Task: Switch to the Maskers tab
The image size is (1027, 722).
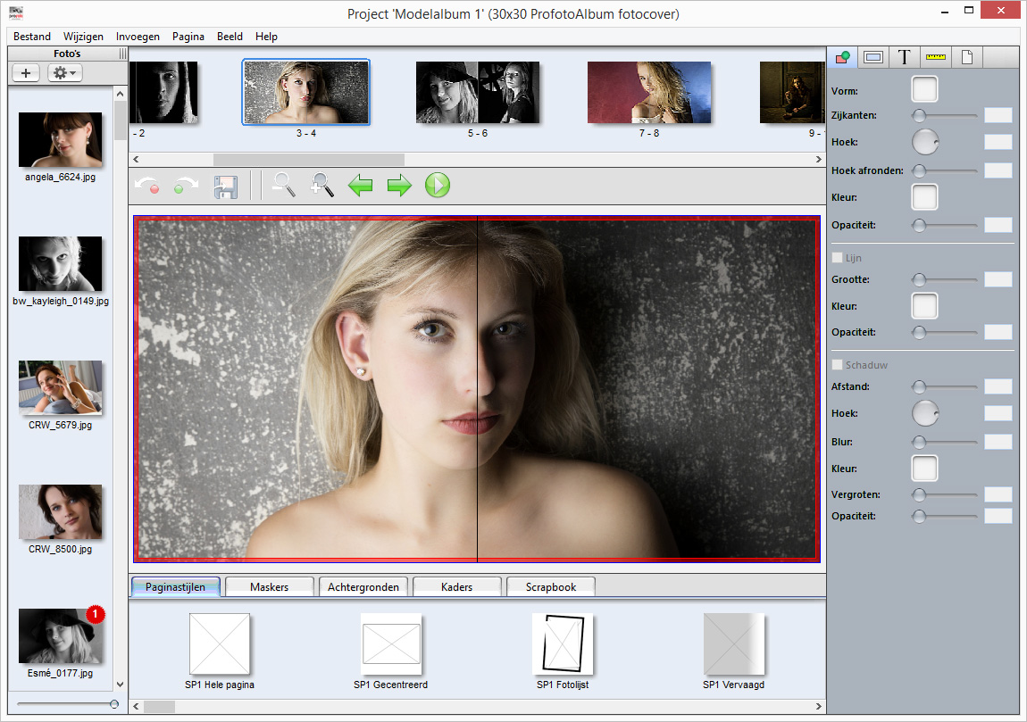Action: (x=269, y=586)
